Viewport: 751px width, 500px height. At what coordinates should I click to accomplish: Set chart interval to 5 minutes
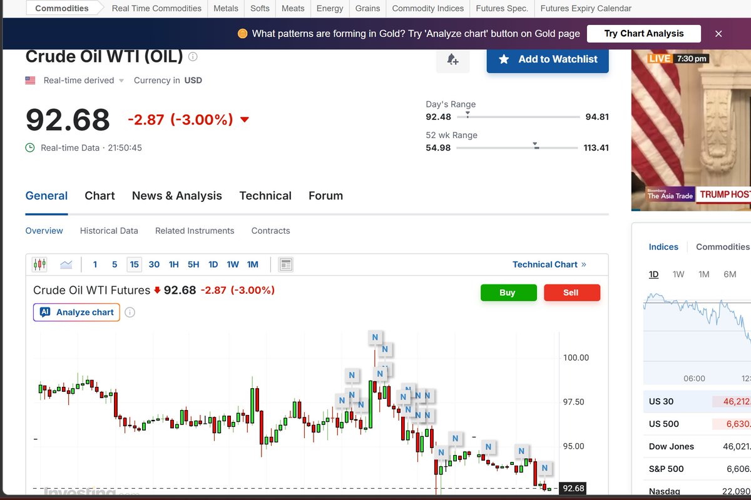[115, 264]
